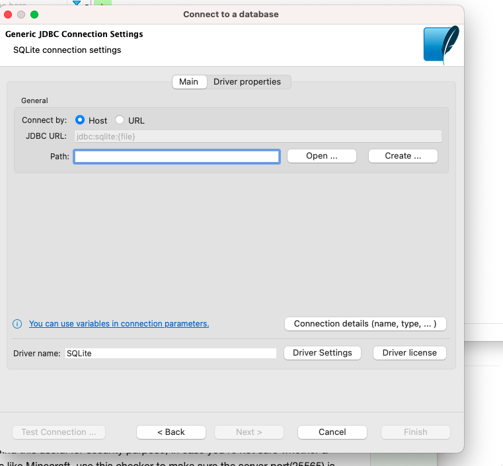This screenshot has height=466, width=503.
Task: Switch to the Main tab
Action: click(x=189, y=82)
